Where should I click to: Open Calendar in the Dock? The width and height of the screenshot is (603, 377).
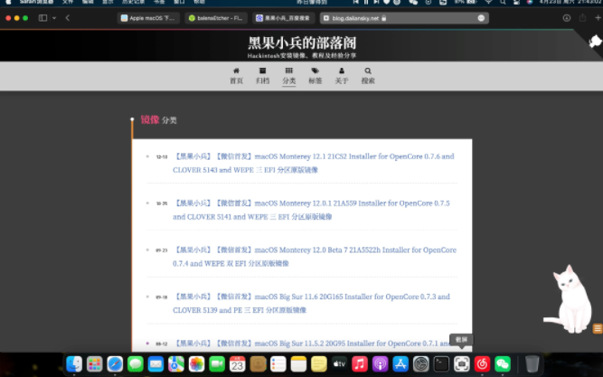(x=237, y=363)
